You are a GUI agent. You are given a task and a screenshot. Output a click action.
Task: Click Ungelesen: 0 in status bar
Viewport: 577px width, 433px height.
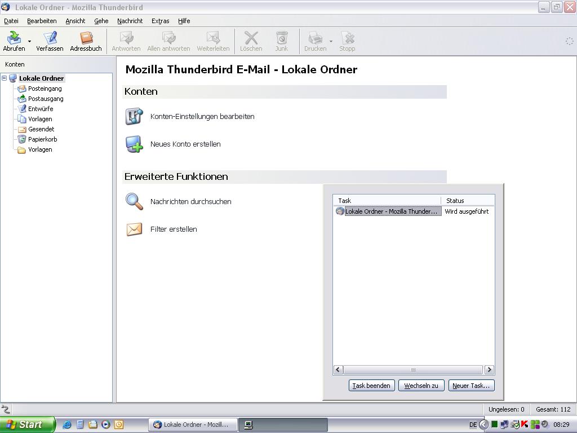pos(507,409)
